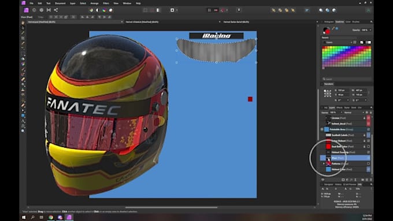The width and height of the screenshot is (393, 221).
Task: Open the Windows Start button
Action: tap(24, 217)
